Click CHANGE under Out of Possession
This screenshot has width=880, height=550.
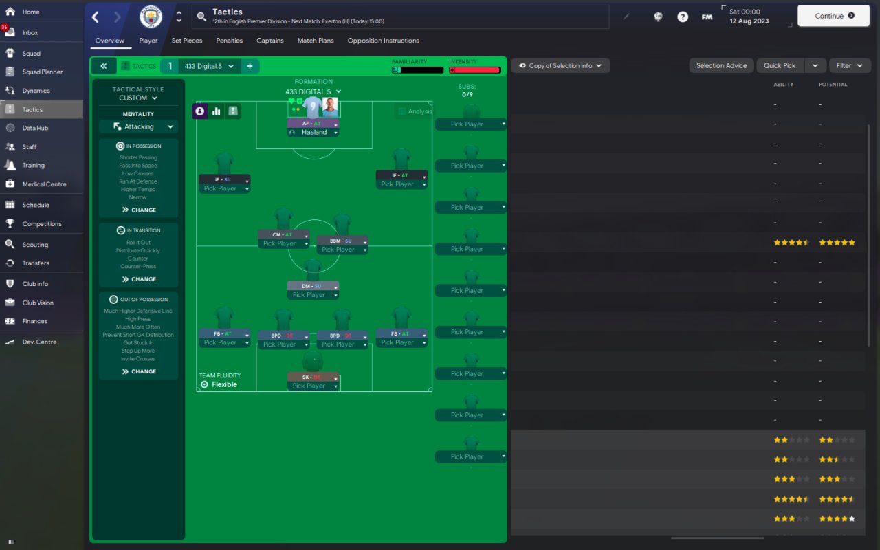pos(139,371)
